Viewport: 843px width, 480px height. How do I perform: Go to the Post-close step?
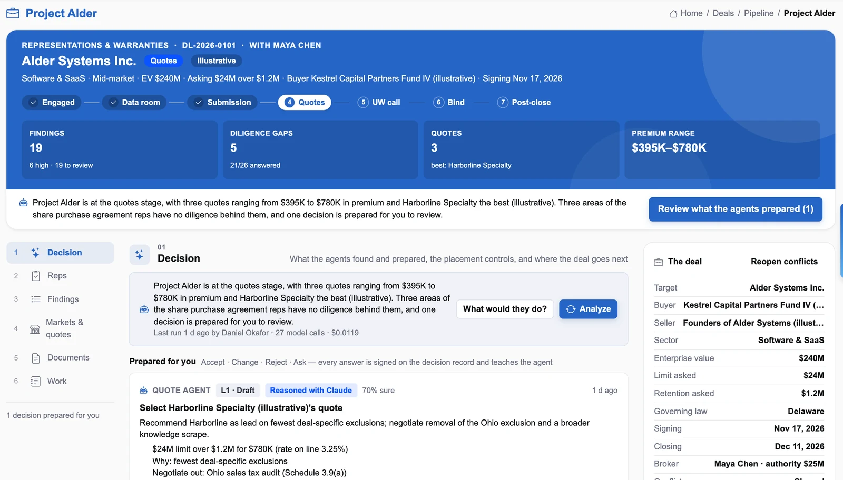[x=524, y=102]
